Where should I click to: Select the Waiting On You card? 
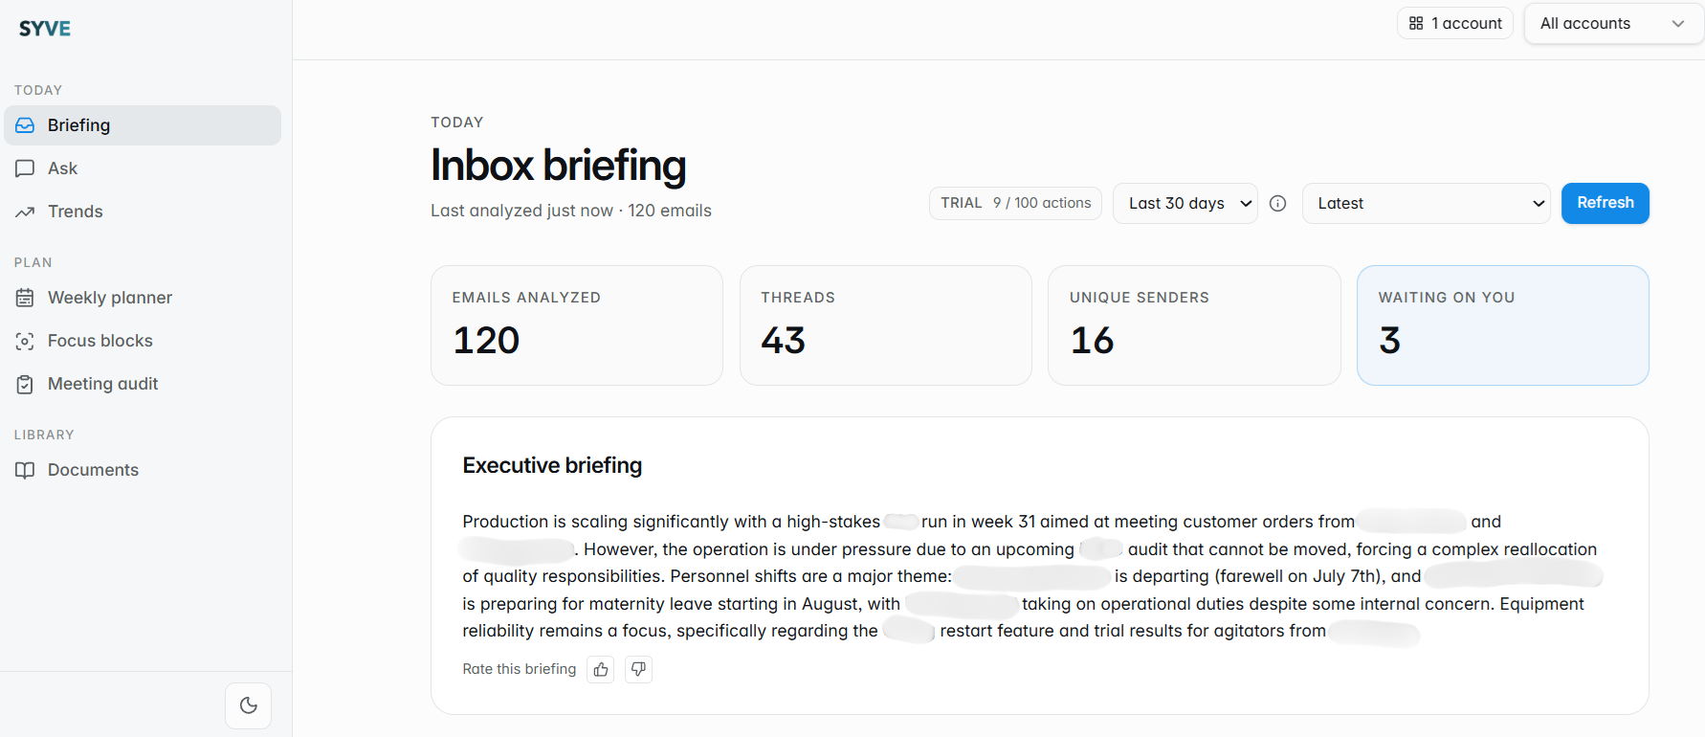point(1502,325)
